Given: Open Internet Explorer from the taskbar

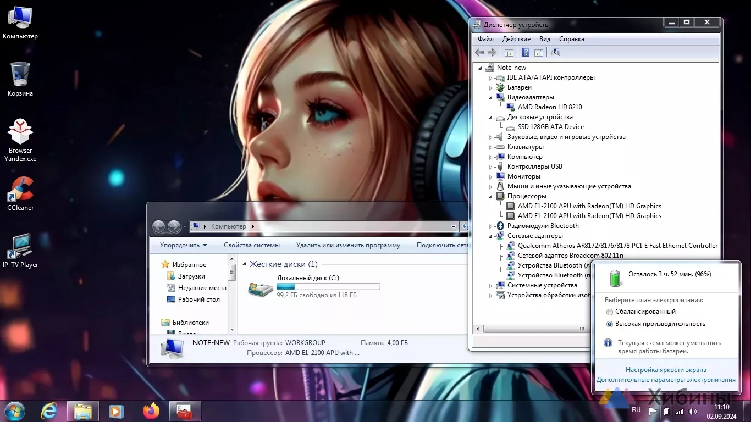Looking at the screenshot, I should (x=49, y=411).
